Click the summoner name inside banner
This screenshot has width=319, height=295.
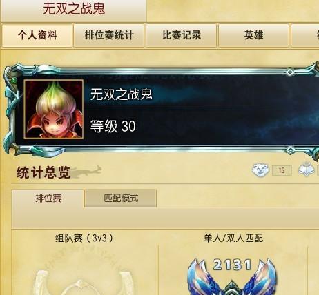tap(121, 94)
